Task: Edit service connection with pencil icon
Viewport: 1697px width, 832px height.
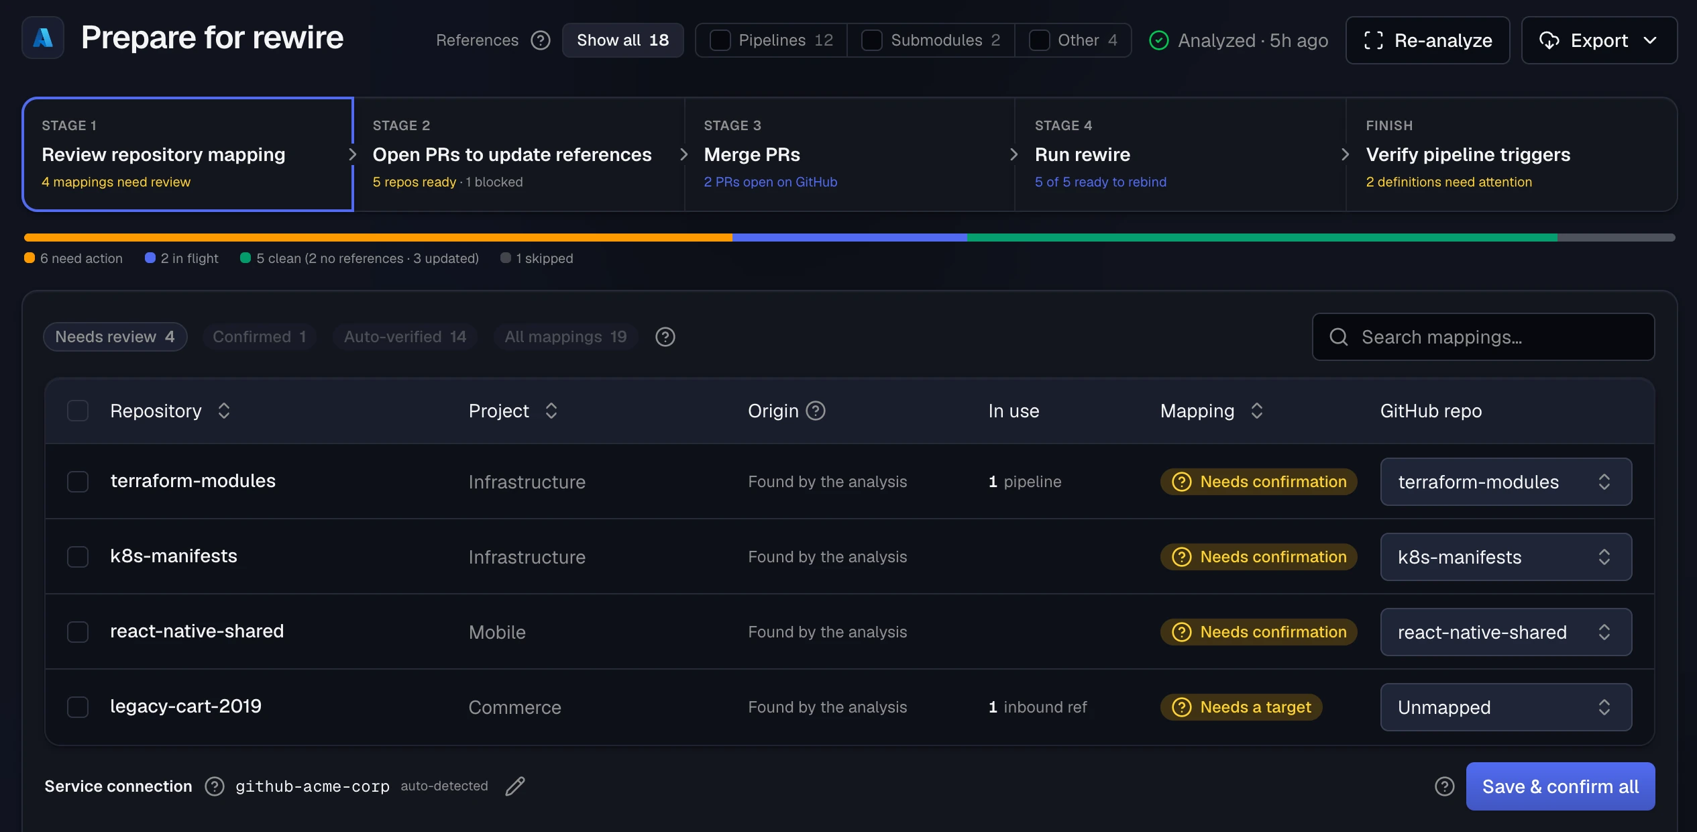Action: [515, 786]
